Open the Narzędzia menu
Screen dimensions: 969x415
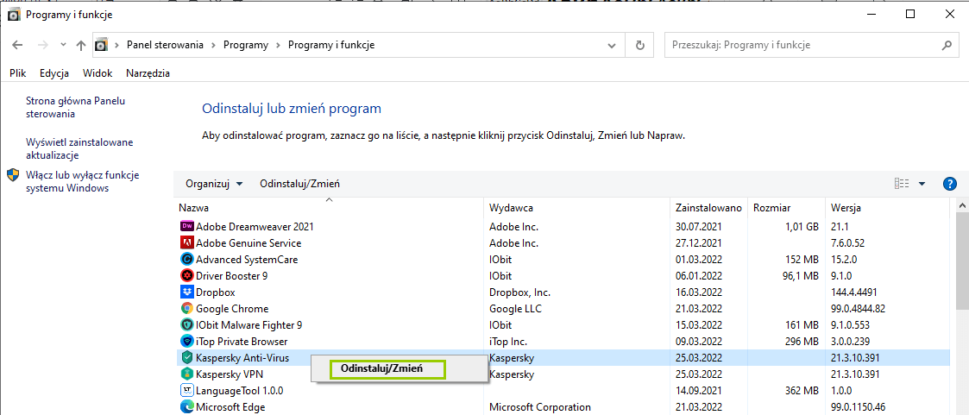point(148,73)
